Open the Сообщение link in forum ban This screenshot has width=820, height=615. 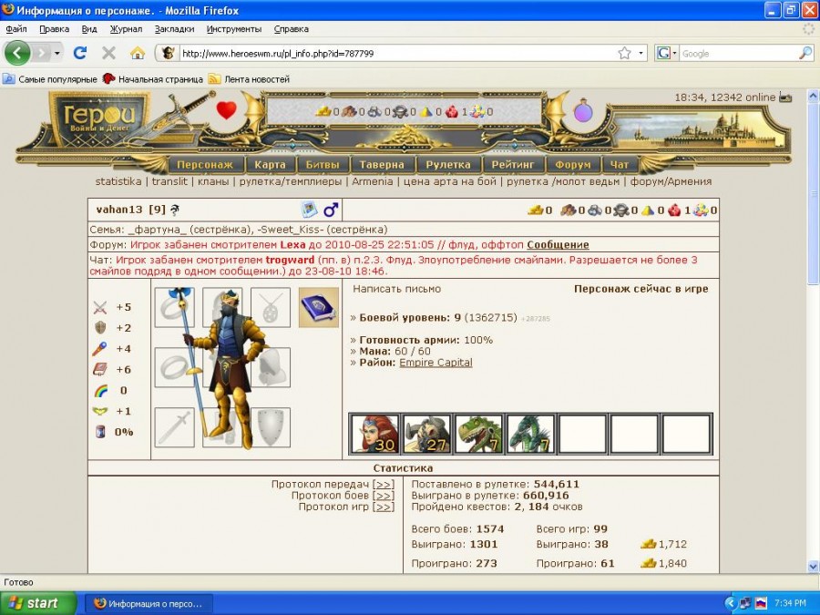tap(558, 245)
